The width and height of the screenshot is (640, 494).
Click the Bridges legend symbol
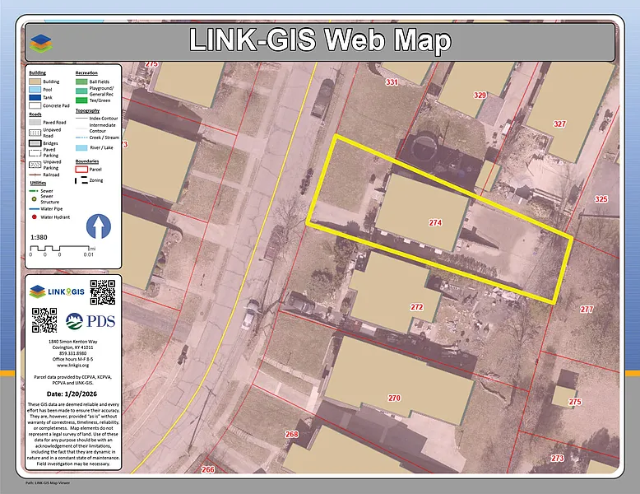tap(35, 143)
